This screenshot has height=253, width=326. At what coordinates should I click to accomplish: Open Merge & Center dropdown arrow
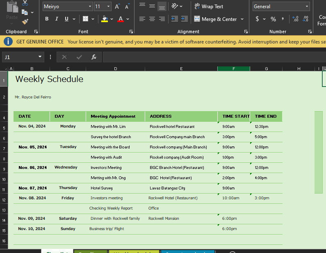coord(242,19)
